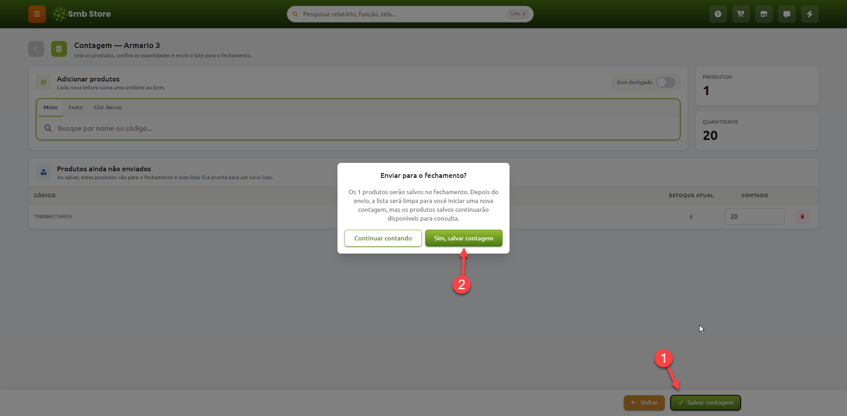This screenshot has height=416, width=847.
Task: Focus the Busque por nome ou código field
Action: click(x=358, y=128)
